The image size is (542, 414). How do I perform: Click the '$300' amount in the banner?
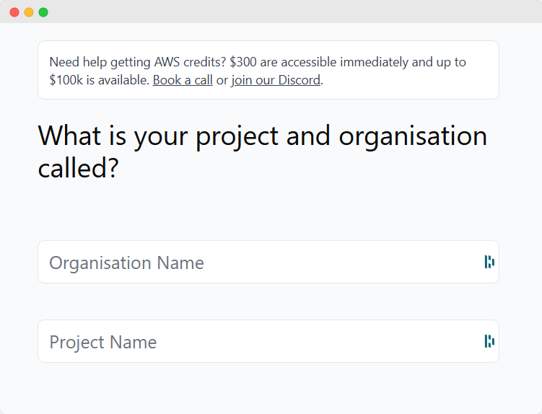point(243,62)
